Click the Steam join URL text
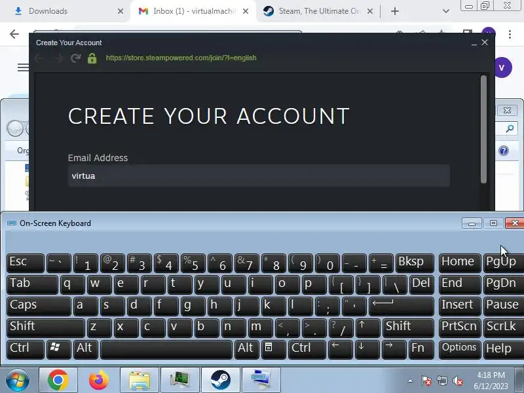Image resolution: width=524 pixels, height=393 pixels. [x=181, y=58]
